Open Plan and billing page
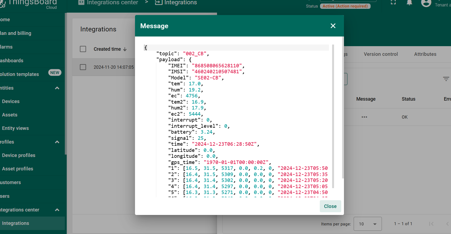 32,33
